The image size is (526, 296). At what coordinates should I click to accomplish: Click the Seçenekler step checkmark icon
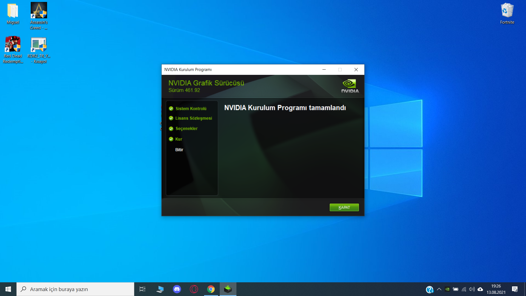pos(171,129)
